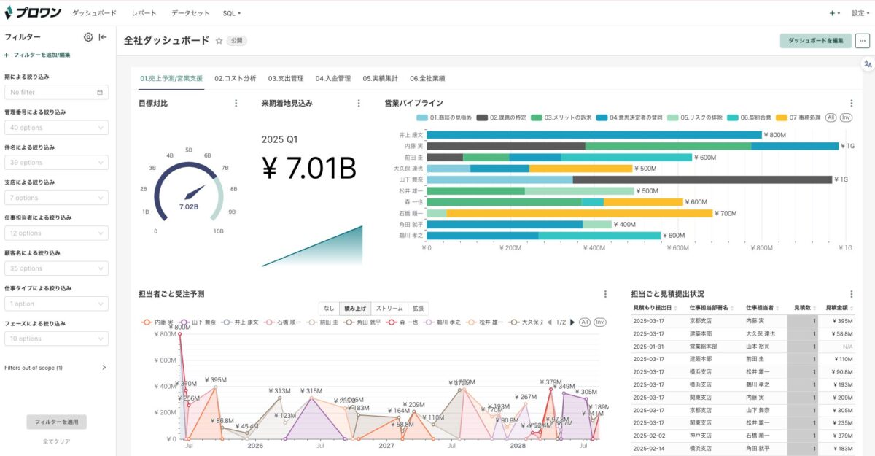Open the ellipsis menu beside ダッシュボードを編集
This screenshot has height=456, width=875.
tap(863, 41)
